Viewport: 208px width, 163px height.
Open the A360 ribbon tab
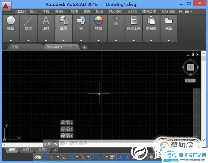(132, 12)
